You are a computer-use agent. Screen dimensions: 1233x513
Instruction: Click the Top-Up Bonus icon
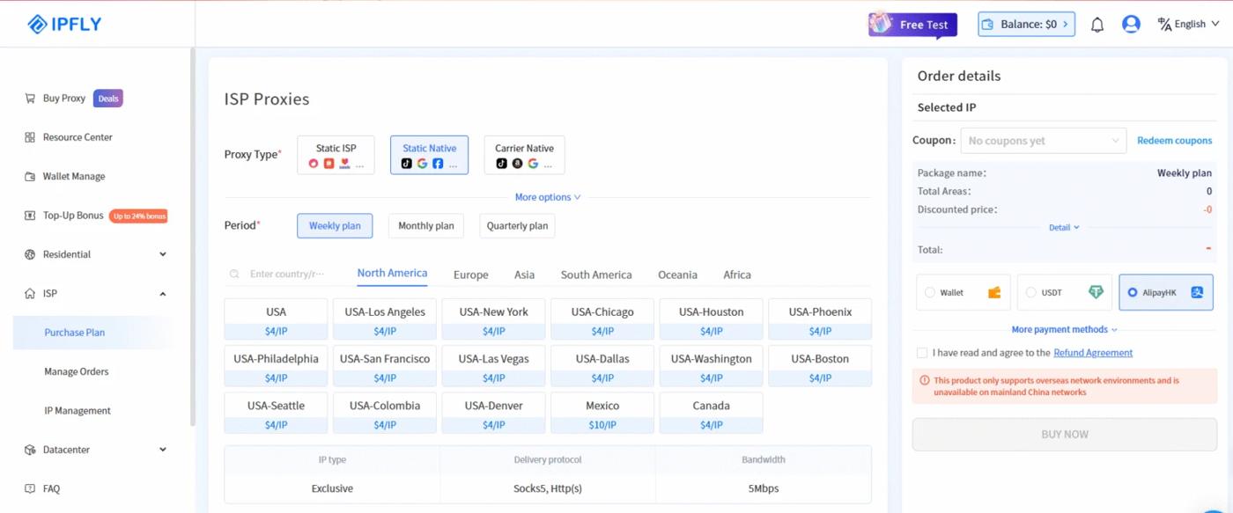tap(30, 216)
